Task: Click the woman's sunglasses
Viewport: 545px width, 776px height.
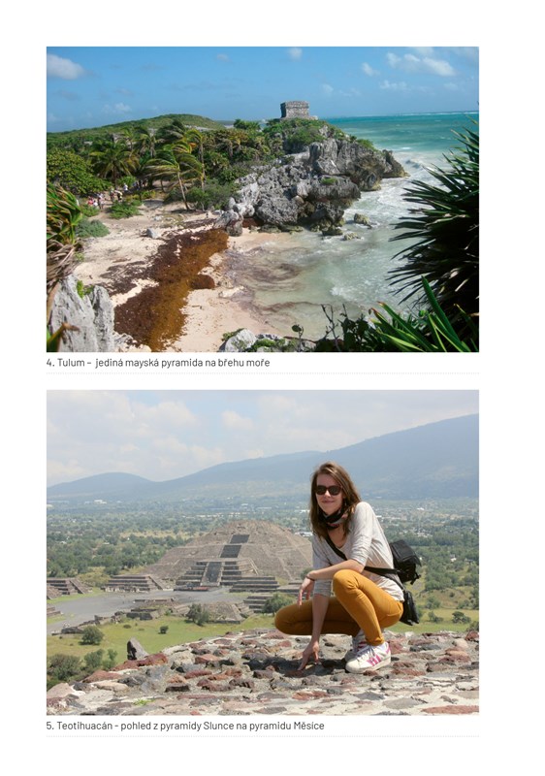Action: coord(329,490)
